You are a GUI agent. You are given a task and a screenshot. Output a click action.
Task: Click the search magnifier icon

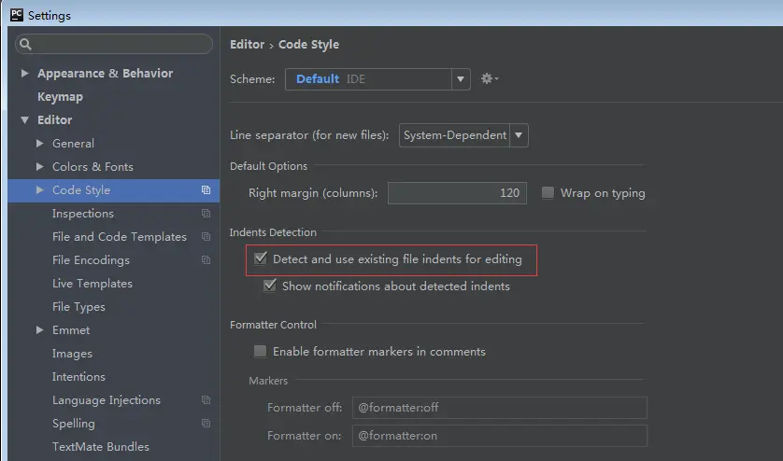click(x=25, y=45)
